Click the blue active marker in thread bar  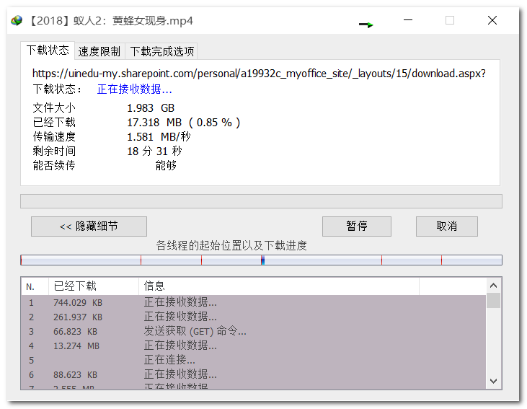(x=263, y=260)
